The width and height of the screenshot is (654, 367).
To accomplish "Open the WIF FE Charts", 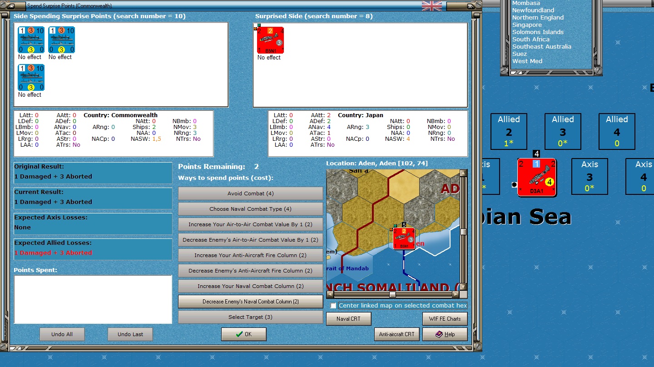I will 445,319.
